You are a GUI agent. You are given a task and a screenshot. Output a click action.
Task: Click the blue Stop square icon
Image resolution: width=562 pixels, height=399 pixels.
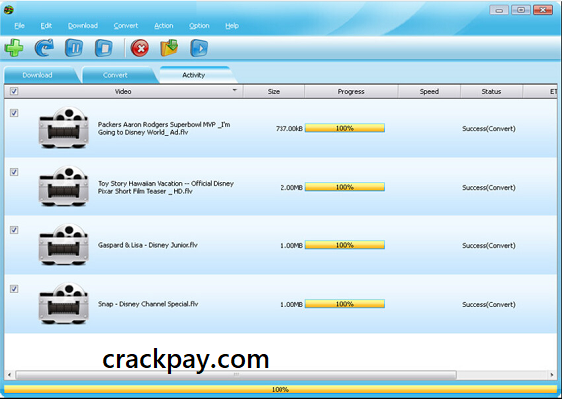[104, 48]
